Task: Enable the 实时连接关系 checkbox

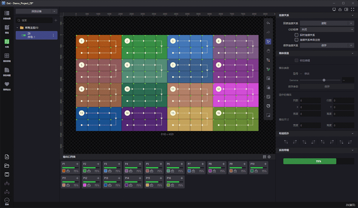Action: click(x=297, y=35)
